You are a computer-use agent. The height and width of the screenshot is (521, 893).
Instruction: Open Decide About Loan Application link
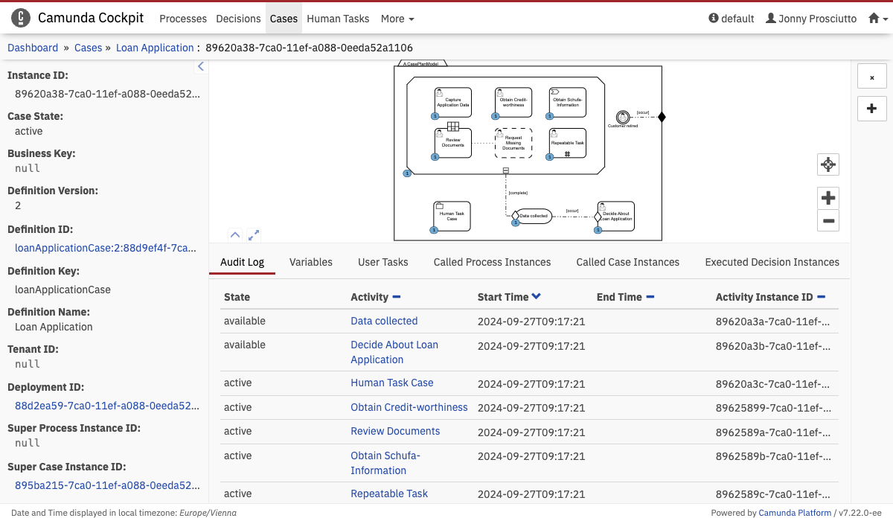(394, 352)
